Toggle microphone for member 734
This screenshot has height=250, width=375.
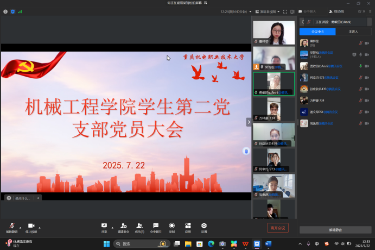(360, 101)
